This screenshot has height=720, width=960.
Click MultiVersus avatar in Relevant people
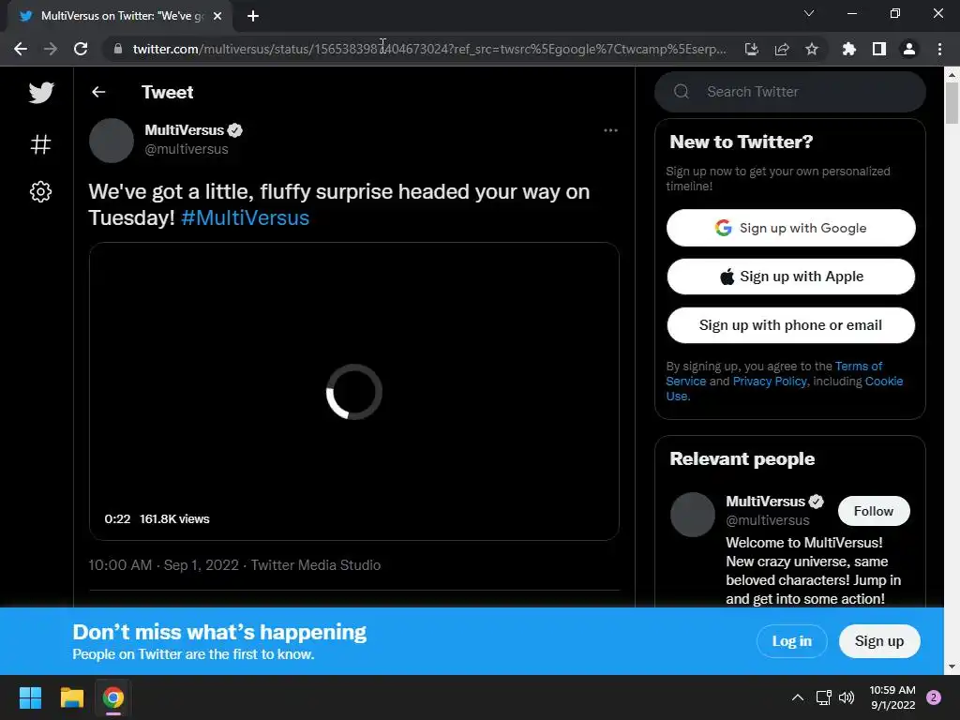pos(693,515)
